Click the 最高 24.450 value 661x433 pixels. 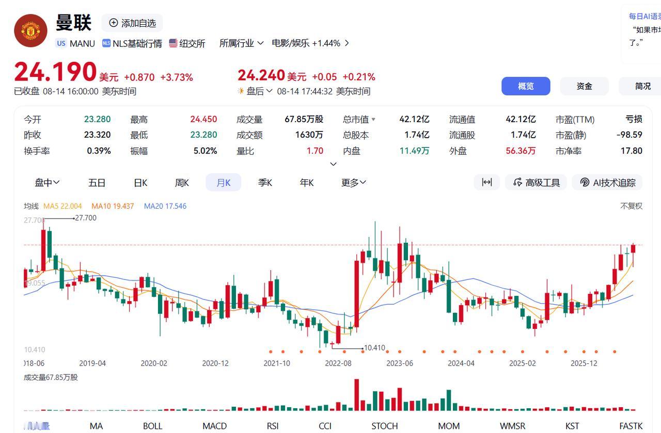point(203,120)
